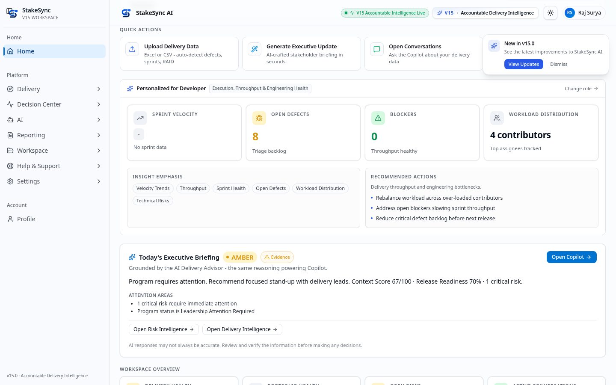Click the Change role link
Viewport: 616px width, 385px height.
[x=581, y=89]
